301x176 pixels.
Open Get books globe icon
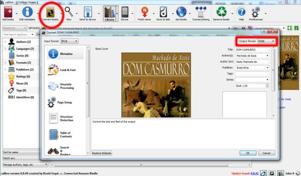[x=181, y=12]
